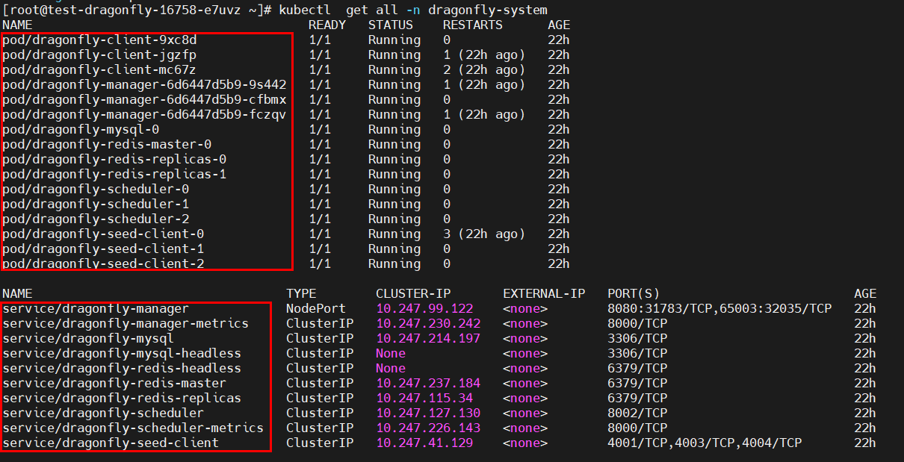
Task: Click the cluster IP 10.247.99.122
Action: coord(424,308)
